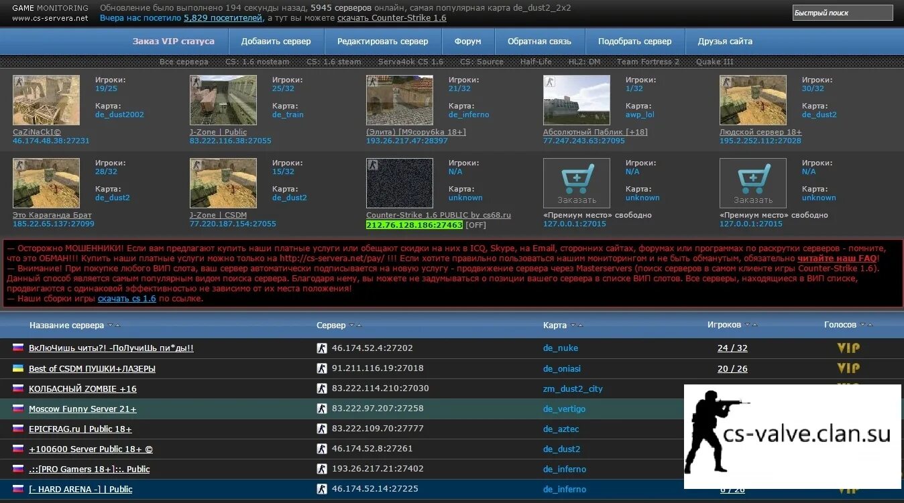904x503 pixels.
Task: Click the VIP badge in the de_nuke row
Action: point(848,348)
